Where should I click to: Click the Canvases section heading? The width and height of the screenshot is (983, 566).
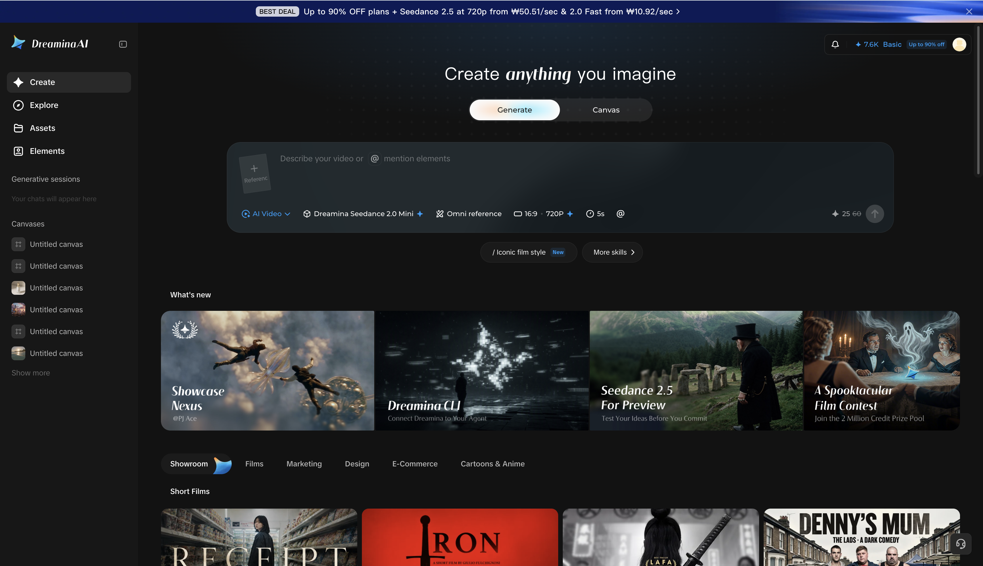click(28, 224)
